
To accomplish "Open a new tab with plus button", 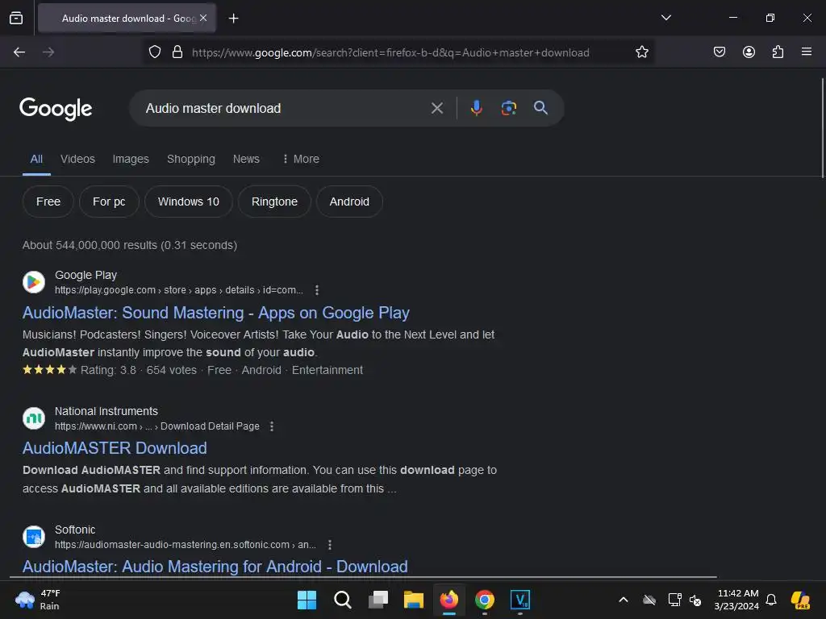I will tap(233, 19).
